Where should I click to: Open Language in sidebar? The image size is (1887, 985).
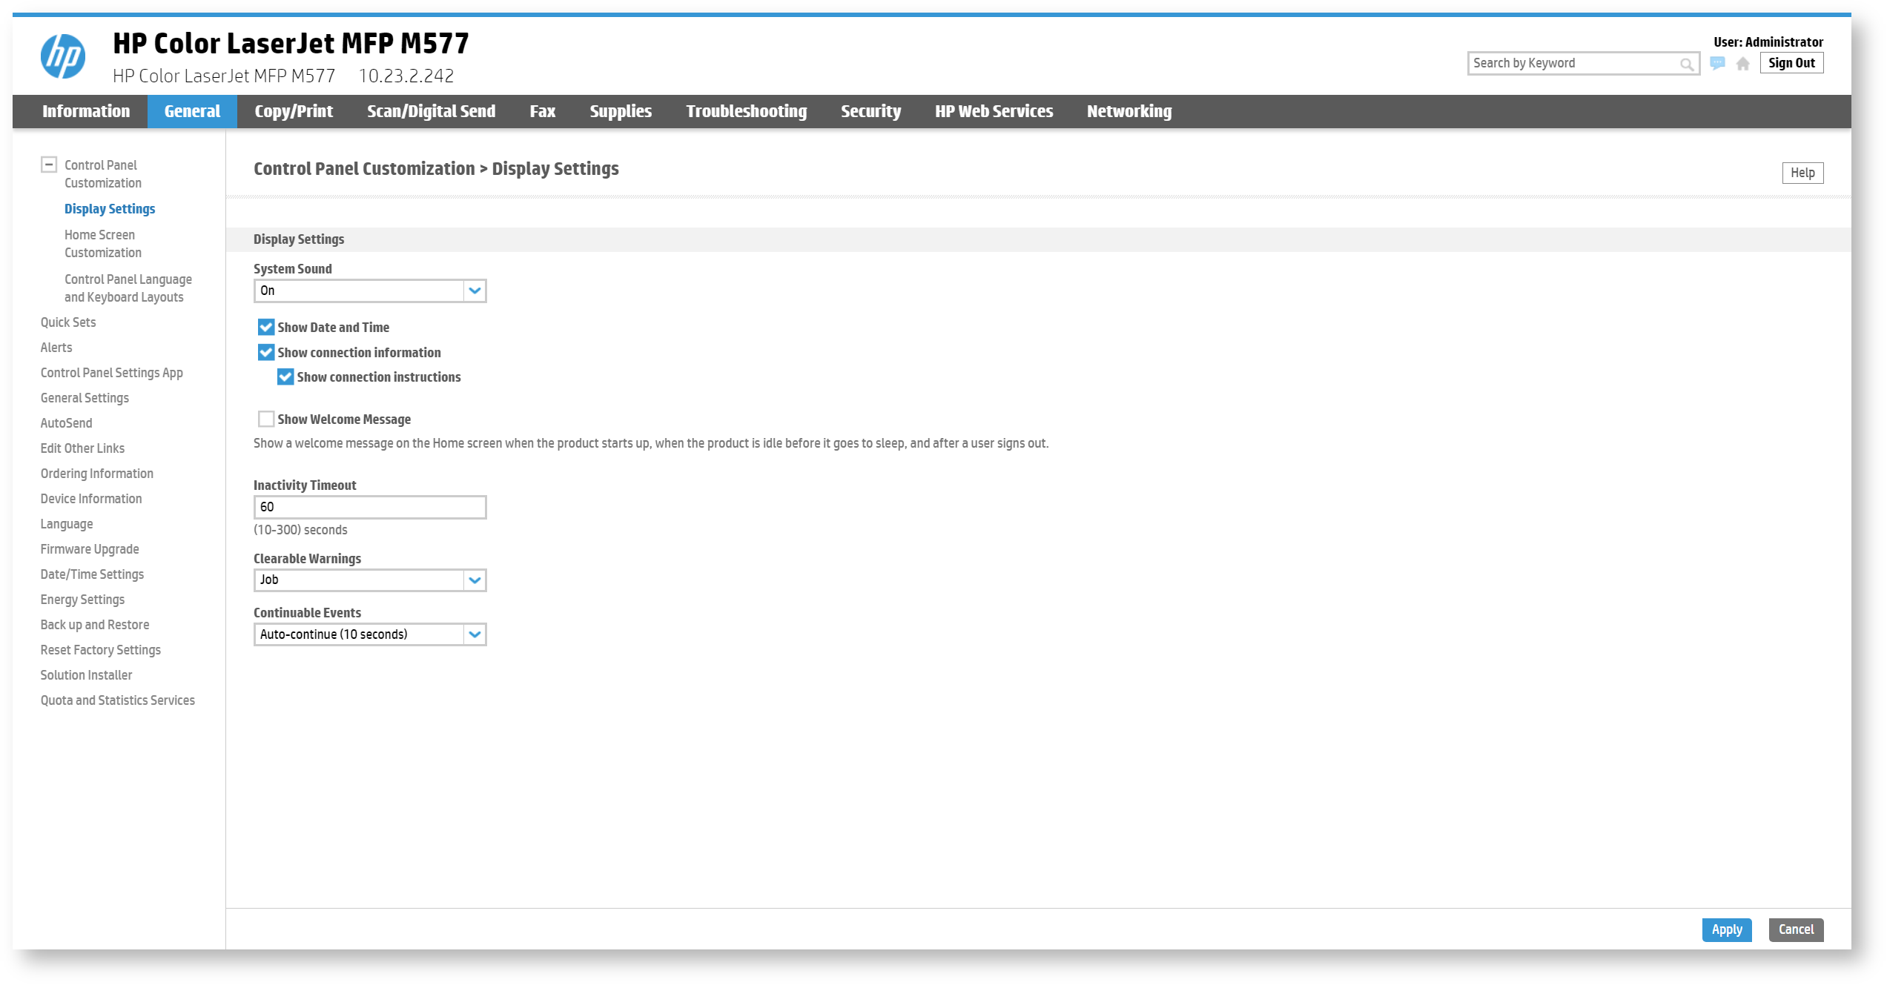(x=67, y=524)
